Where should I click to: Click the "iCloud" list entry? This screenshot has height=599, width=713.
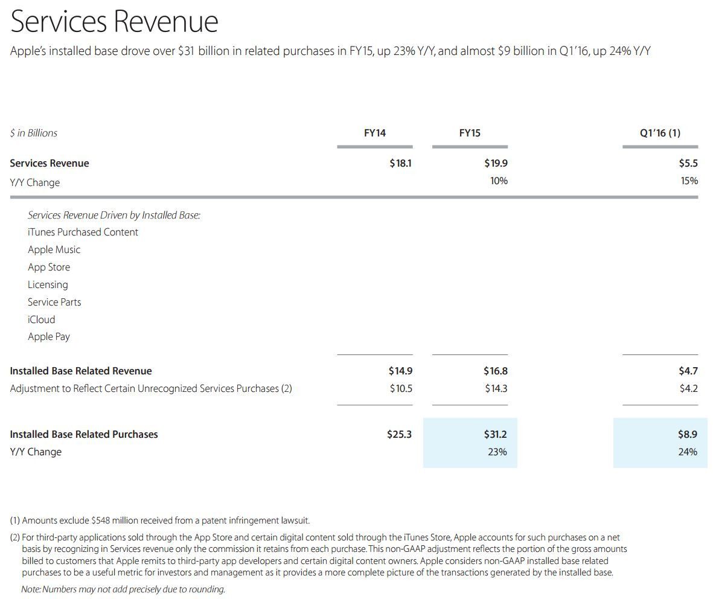tap(42, 320)
